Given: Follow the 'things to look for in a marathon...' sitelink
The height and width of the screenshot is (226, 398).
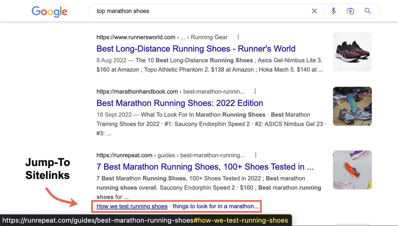Looking at the screenshot, I should coord(216,206).
